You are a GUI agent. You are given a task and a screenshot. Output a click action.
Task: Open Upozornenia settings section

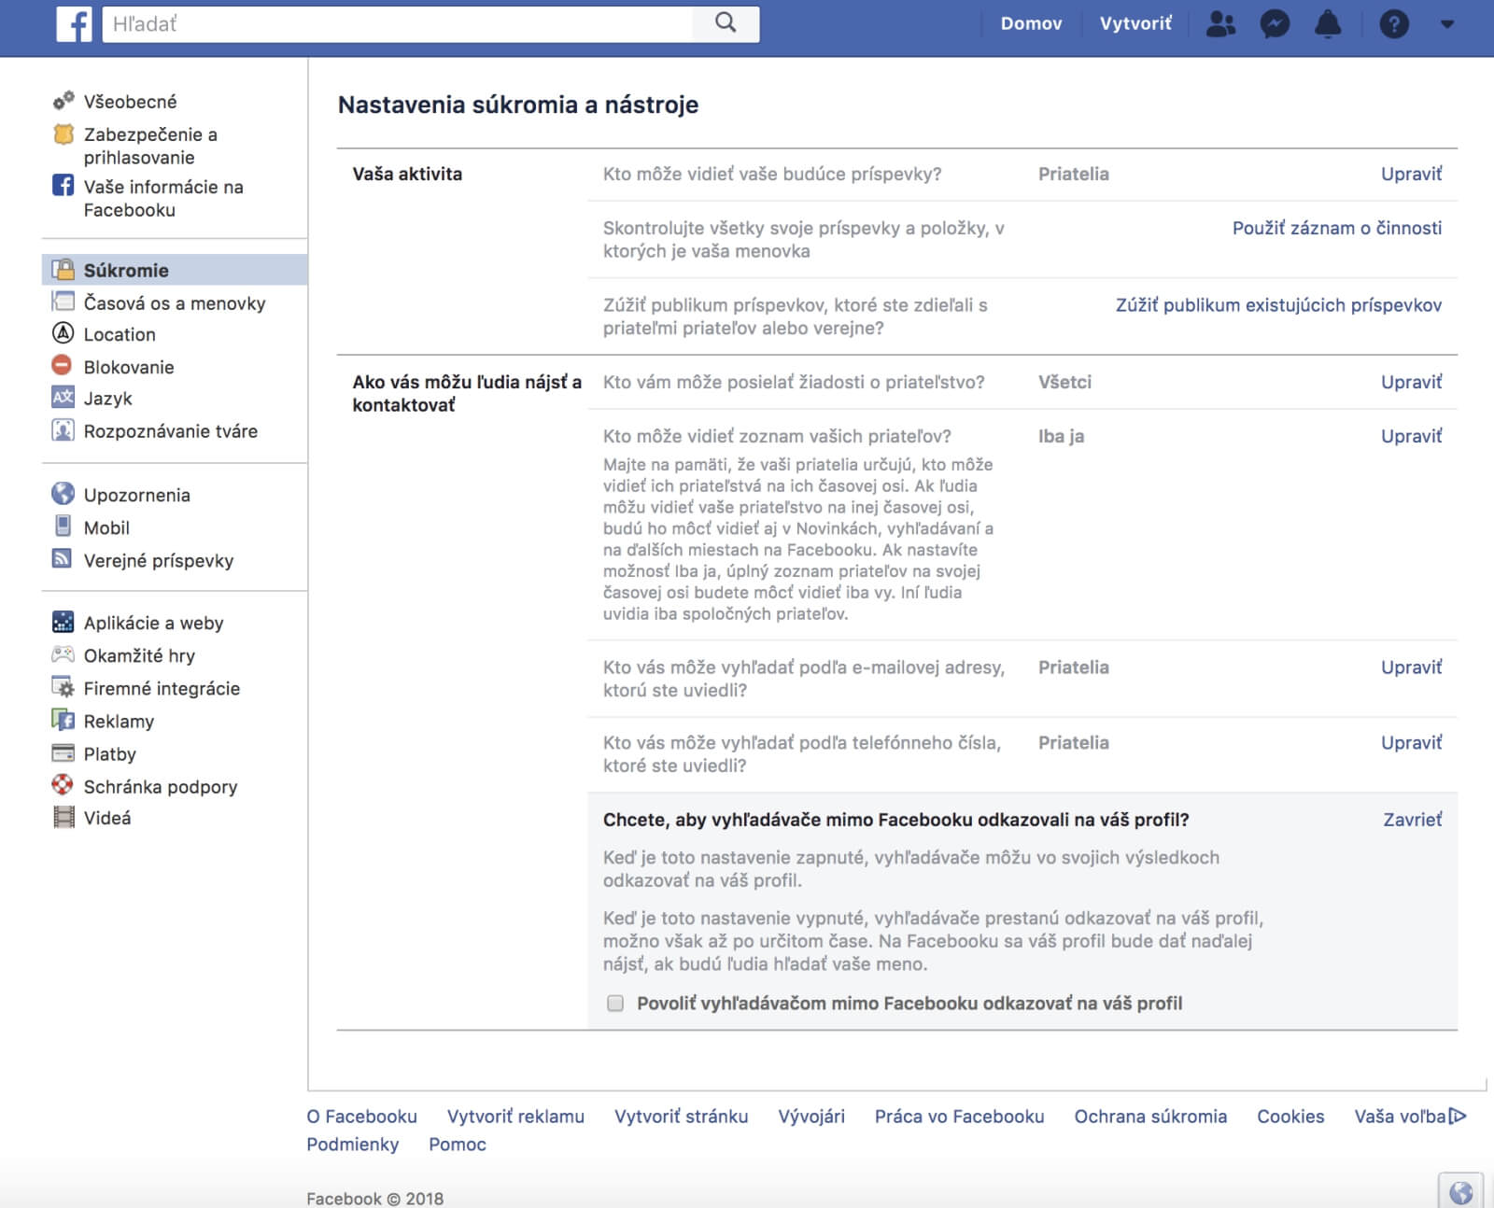pyautogui.click(x=137, y=495)
